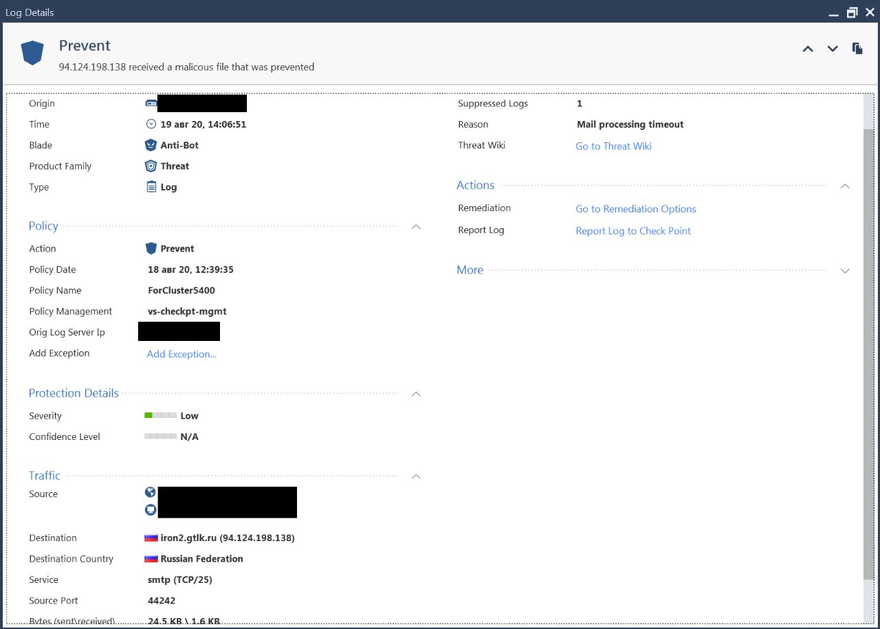This screenshot has width=880, height=629.
Task: Collapse the Actions section
Action: [846, 186]
